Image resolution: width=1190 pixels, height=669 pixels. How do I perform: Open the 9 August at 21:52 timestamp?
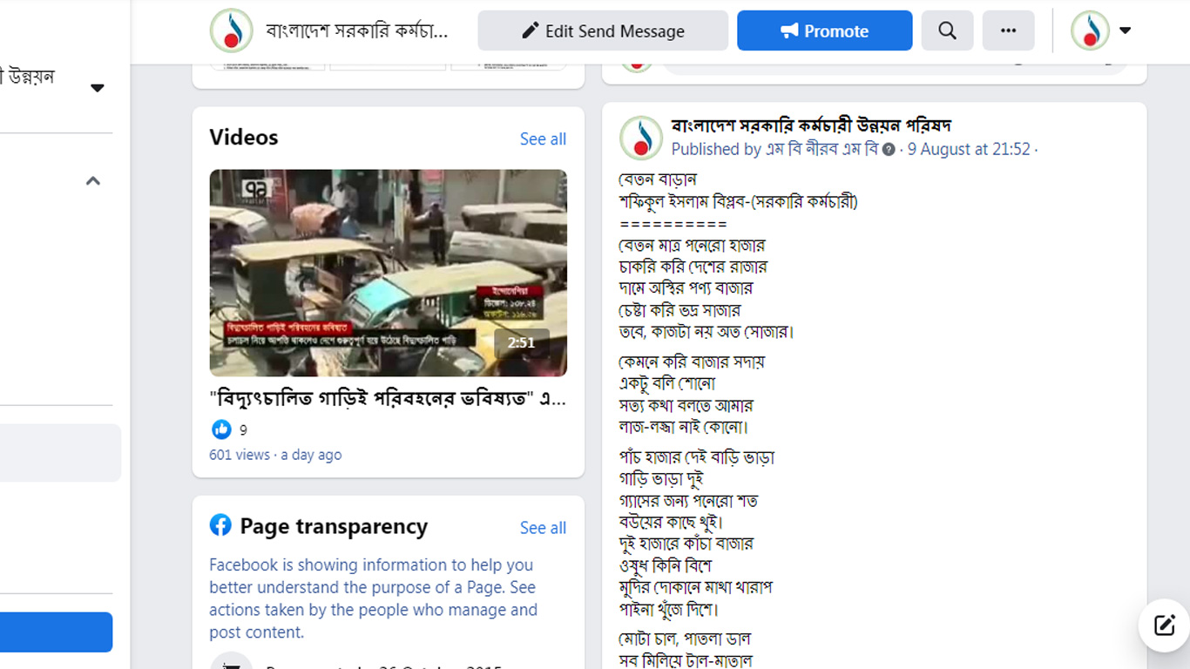969,149
